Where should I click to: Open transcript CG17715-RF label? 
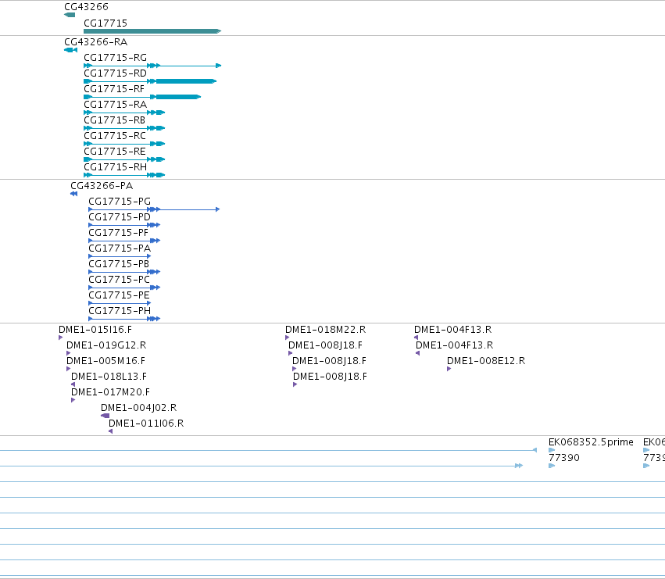tap(113, 89)
